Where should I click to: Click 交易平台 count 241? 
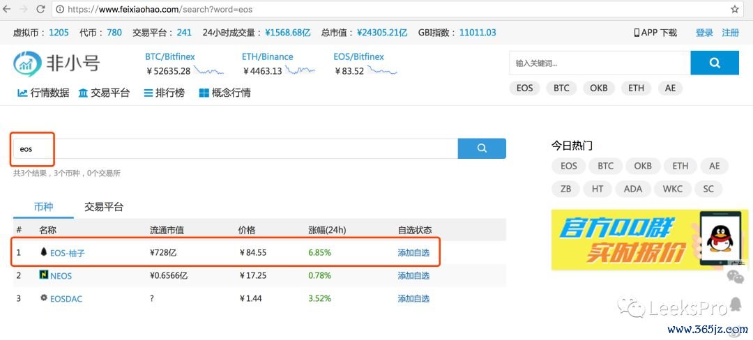pyautogui.click(x=184, y=33)
